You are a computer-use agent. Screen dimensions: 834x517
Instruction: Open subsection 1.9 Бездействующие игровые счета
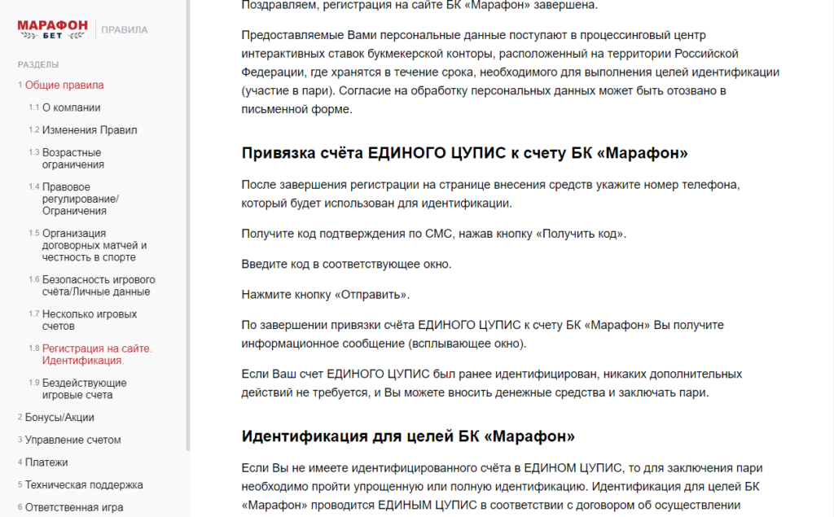coord(84,389)
